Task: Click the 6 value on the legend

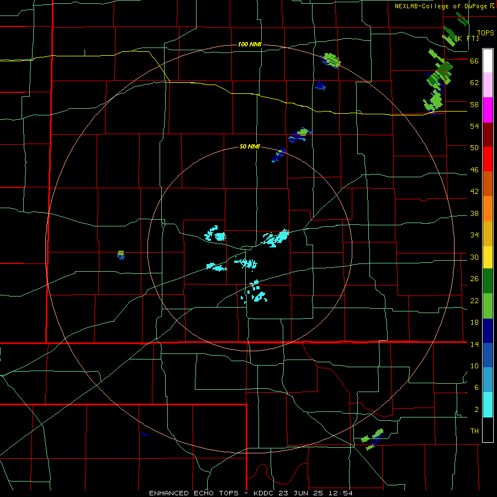Action: [477, 388]
